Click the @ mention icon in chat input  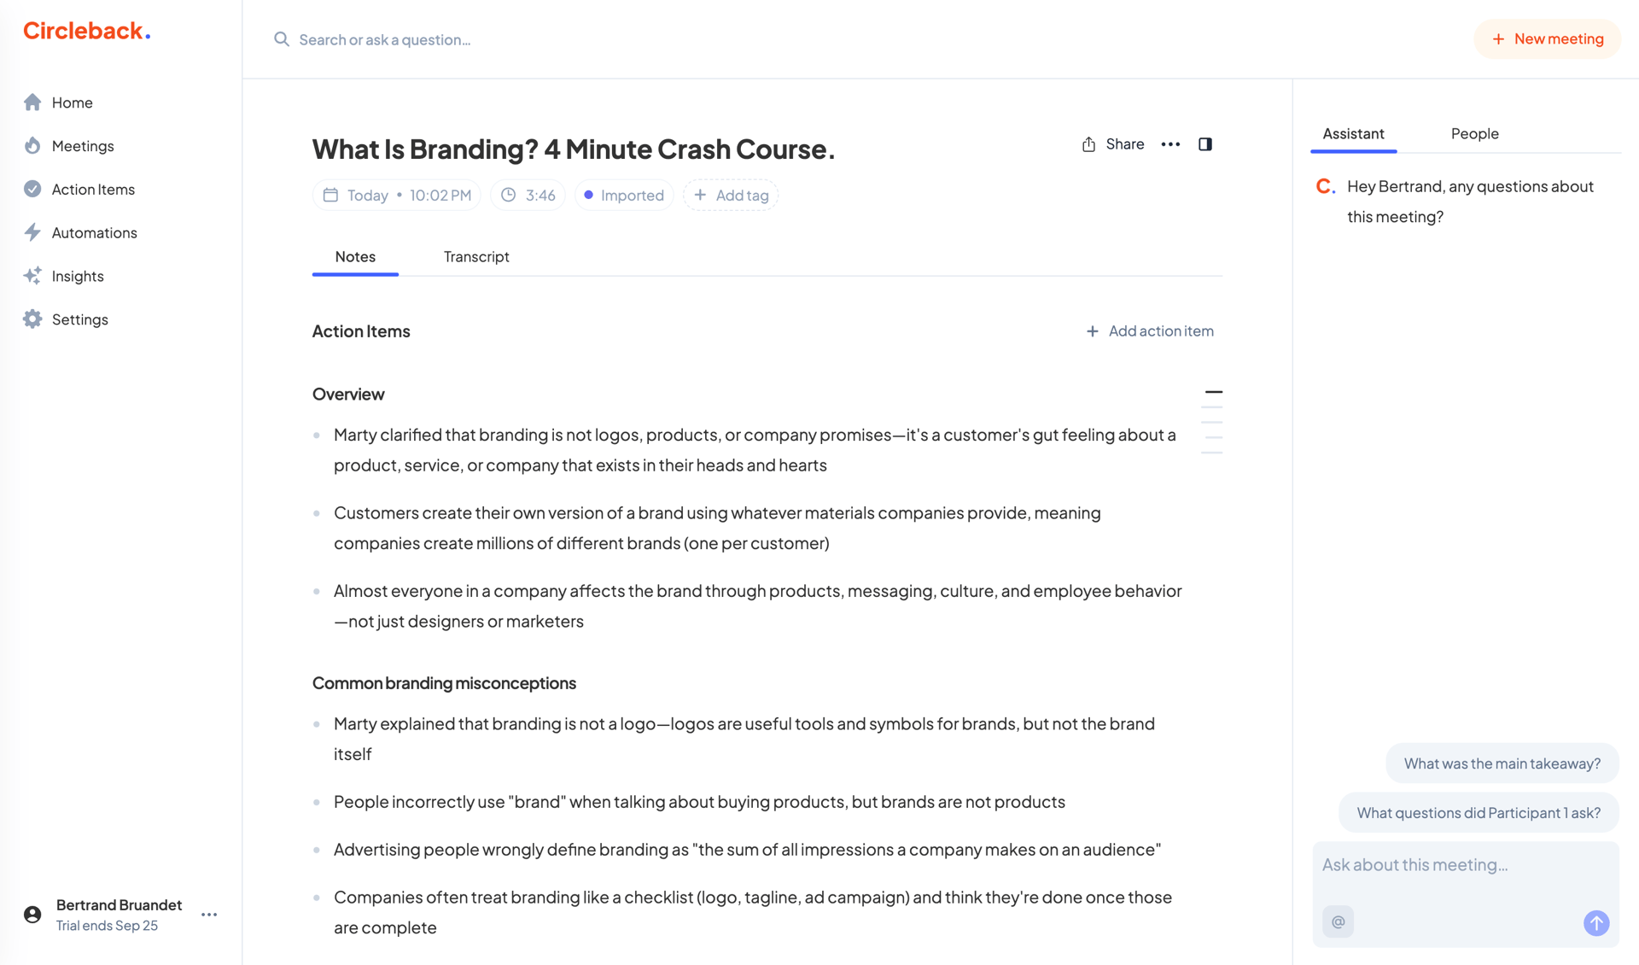(x=1338, y=921)
